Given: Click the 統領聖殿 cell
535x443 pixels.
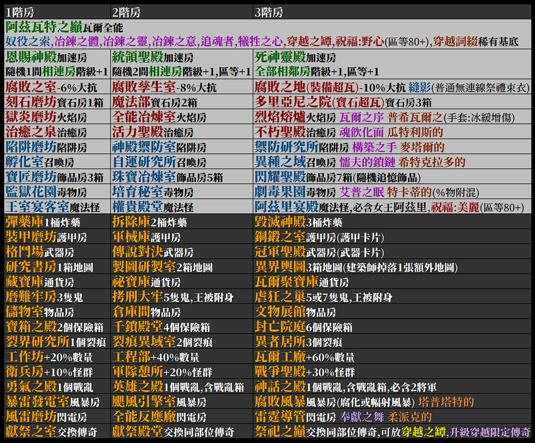Looking at the screenshot, I should [x=182, y=64].
